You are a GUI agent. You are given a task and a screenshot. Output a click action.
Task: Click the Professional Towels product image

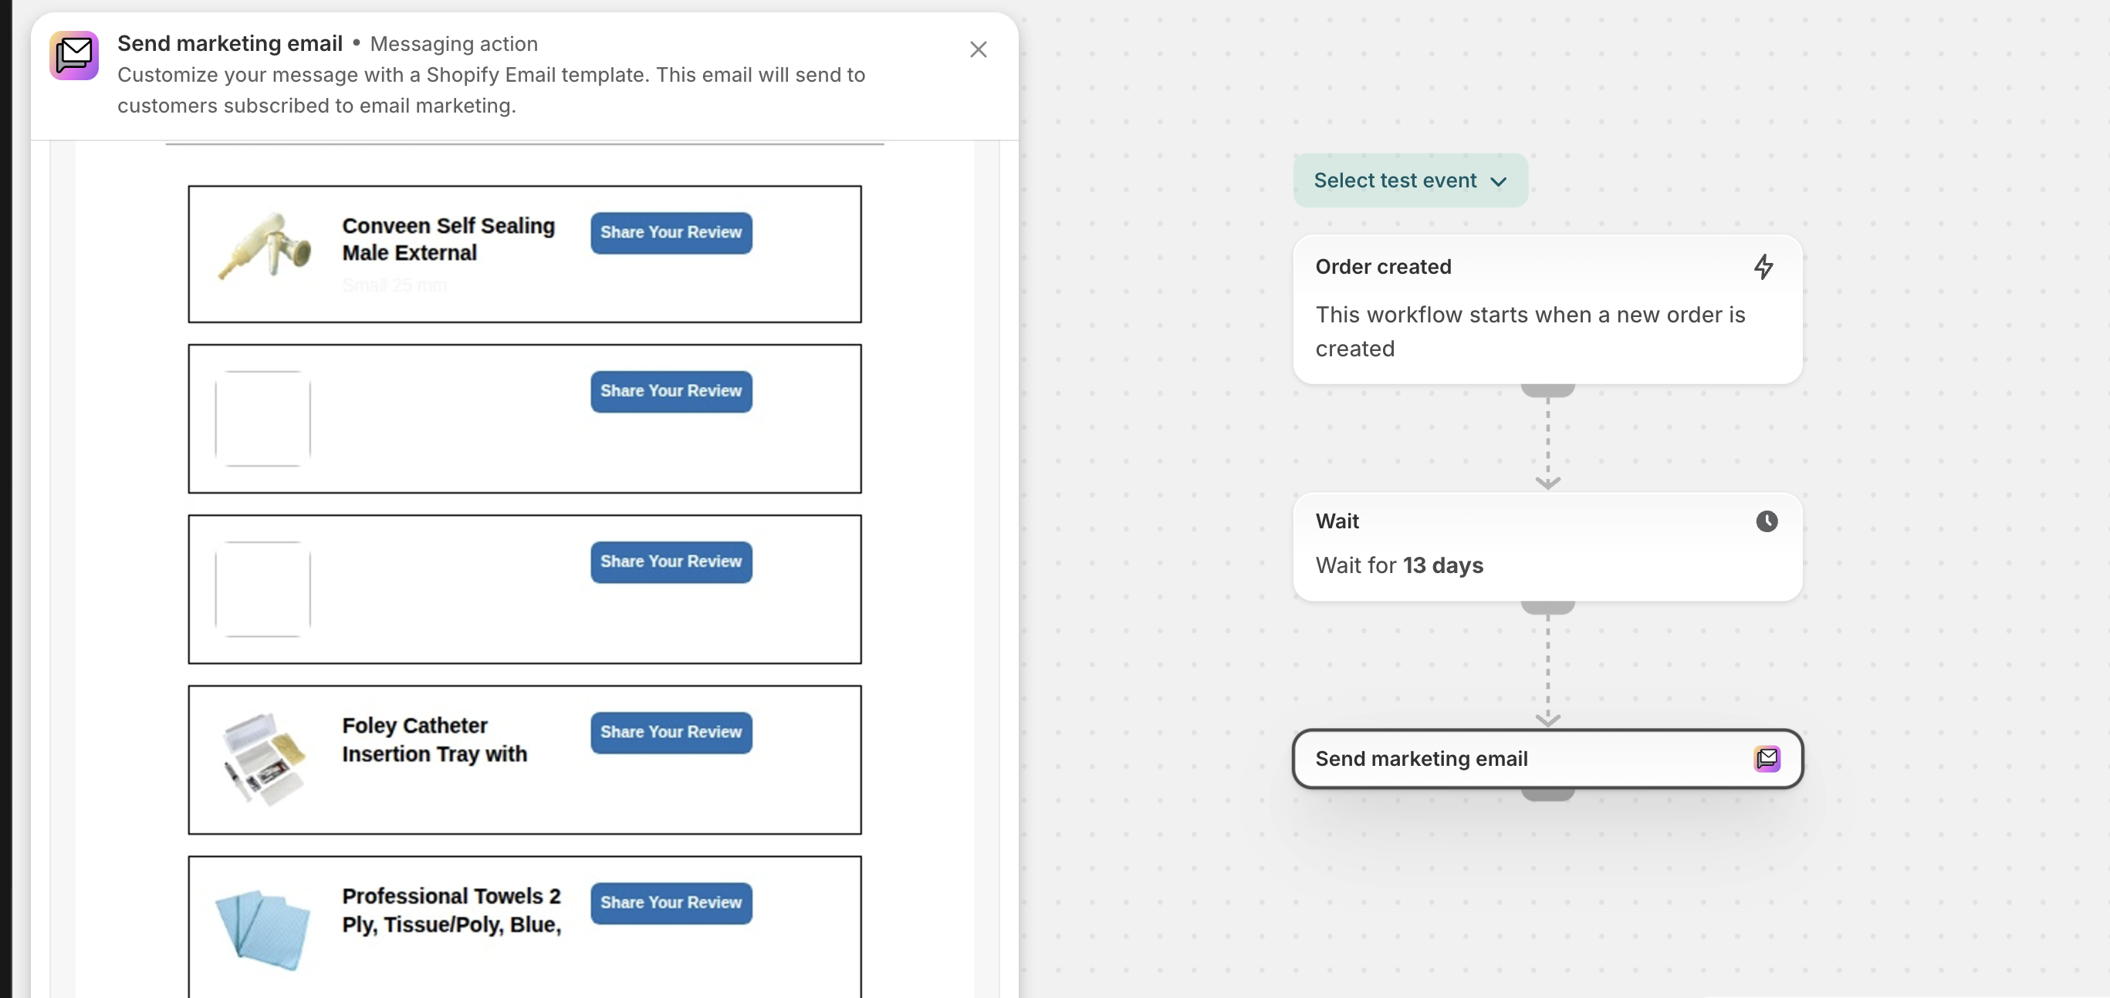264,928
